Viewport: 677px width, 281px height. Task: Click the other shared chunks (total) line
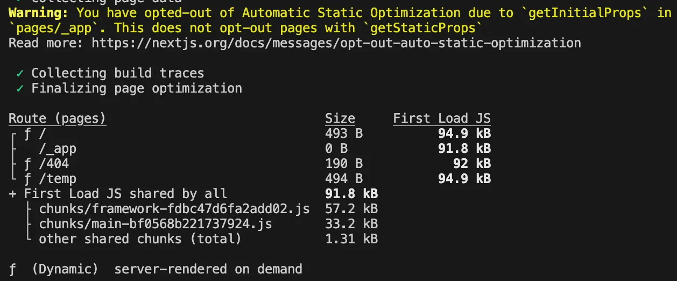[x=140, y=239]
